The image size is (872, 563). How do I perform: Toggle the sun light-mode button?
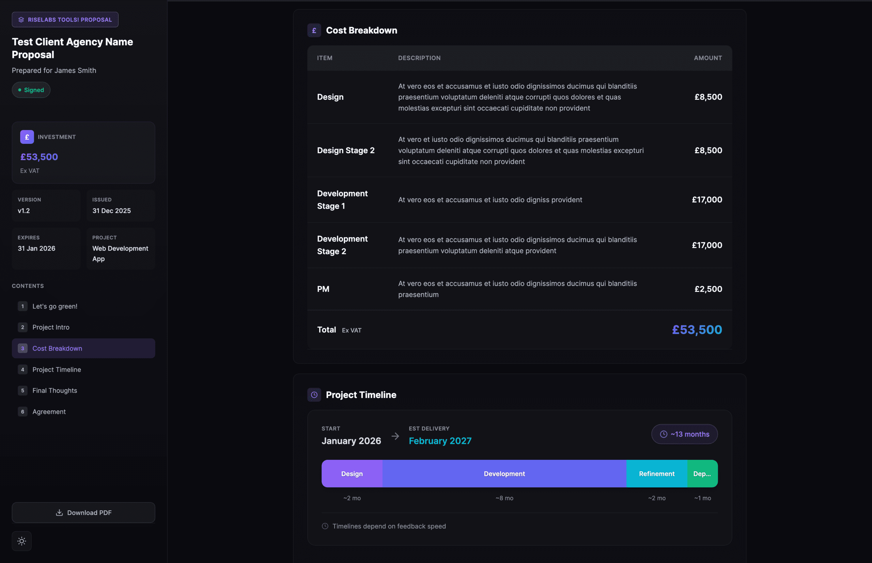click(21, 541)
